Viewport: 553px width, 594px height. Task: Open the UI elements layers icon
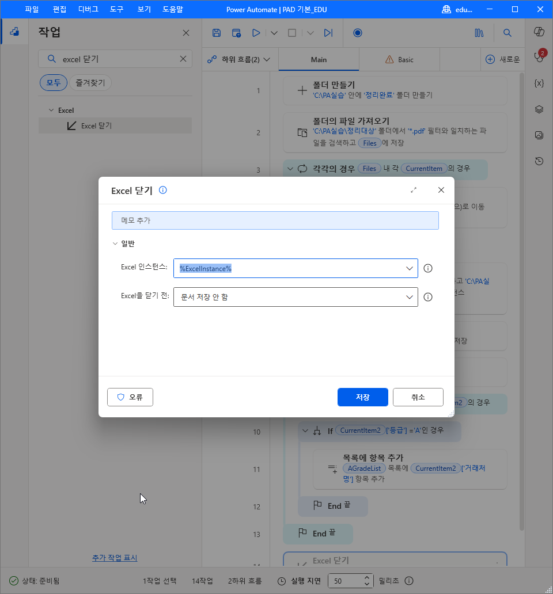(x=539, y=109)
